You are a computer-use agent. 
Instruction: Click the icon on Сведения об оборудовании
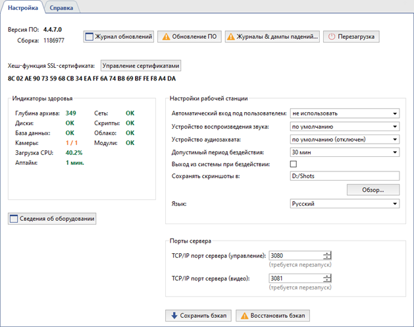click(x=13, y=219)
